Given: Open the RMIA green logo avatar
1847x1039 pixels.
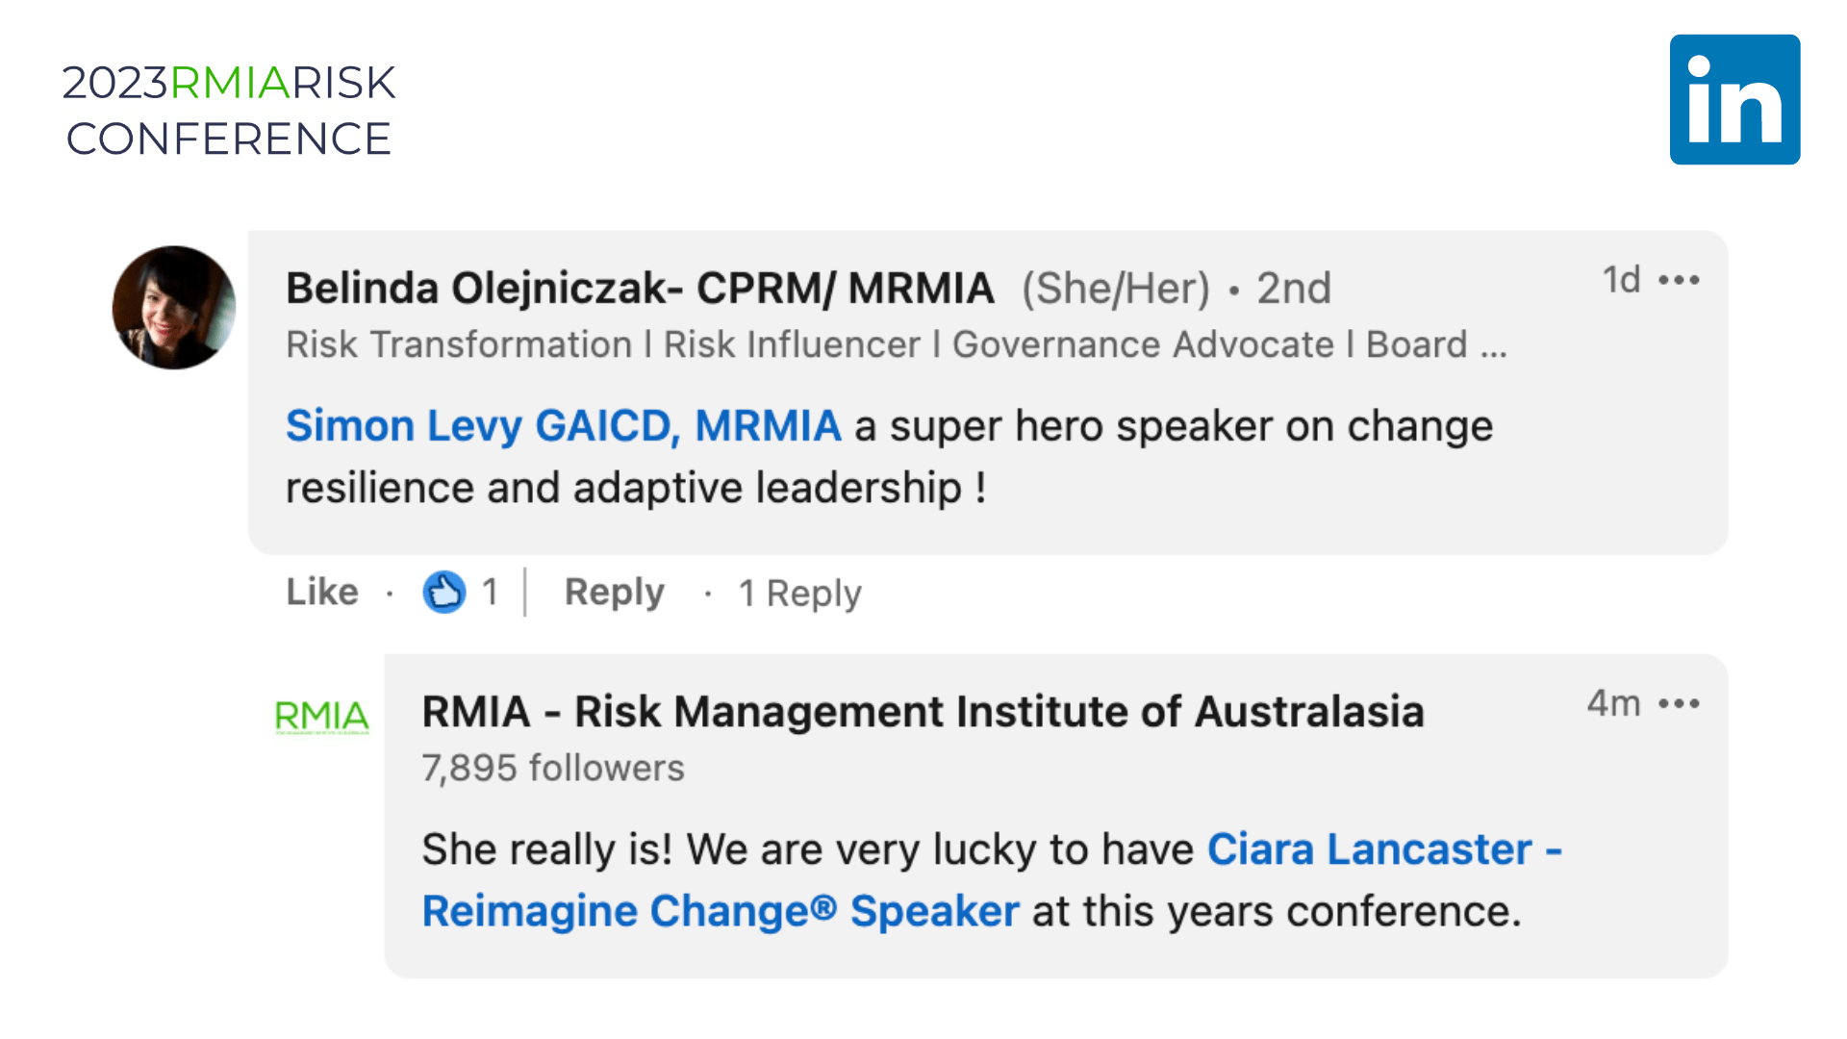Looking at the screenshot, I should pos(322,717).
